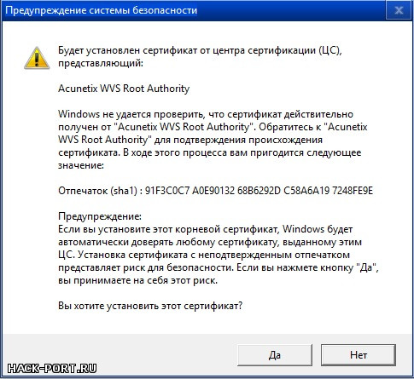Click thumbprint segment 91F3C0C7
The image size is (414, 379).
click(167, 191)
